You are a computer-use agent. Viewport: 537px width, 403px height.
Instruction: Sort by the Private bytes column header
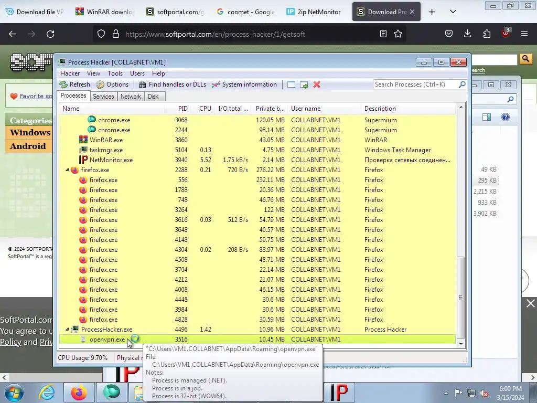270,109
